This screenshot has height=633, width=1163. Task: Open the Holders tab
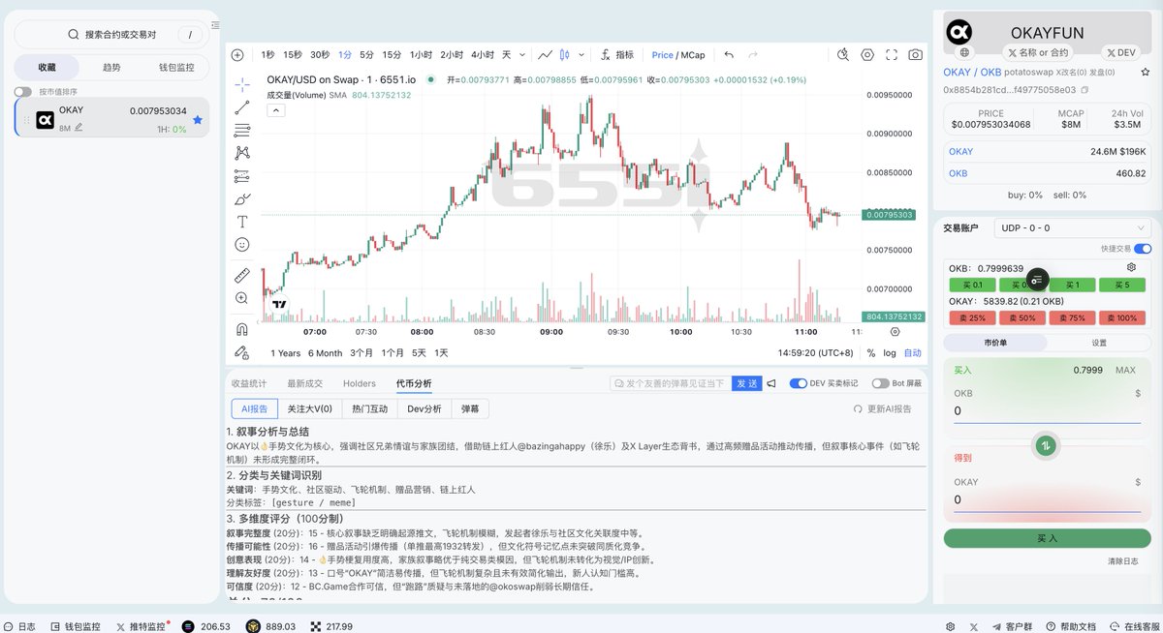[360, 384]
